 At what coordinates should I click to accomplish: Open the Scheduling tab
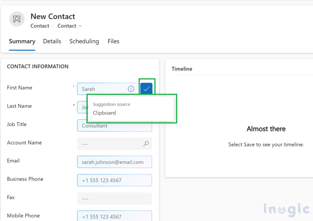click(x=84, y=41)
